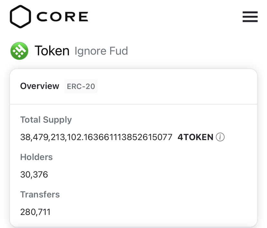Click the token name Ignore Fud
The width and height of the screenshot is (267, 228).
(101, 51)
